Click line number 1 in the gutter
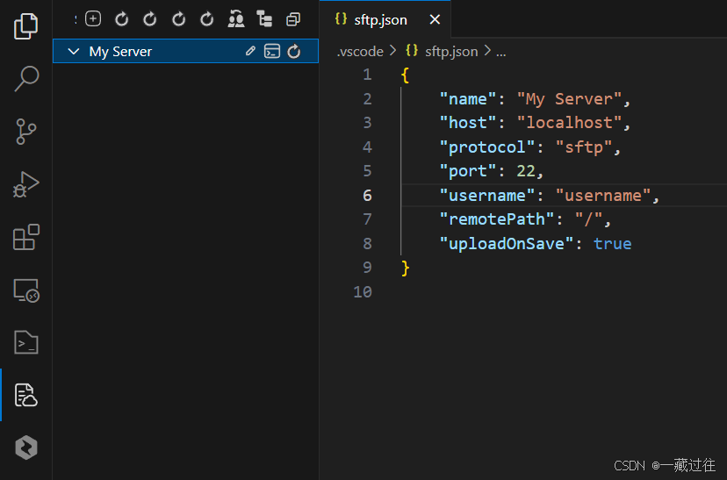The image size is (727, 480). [367, 75]
